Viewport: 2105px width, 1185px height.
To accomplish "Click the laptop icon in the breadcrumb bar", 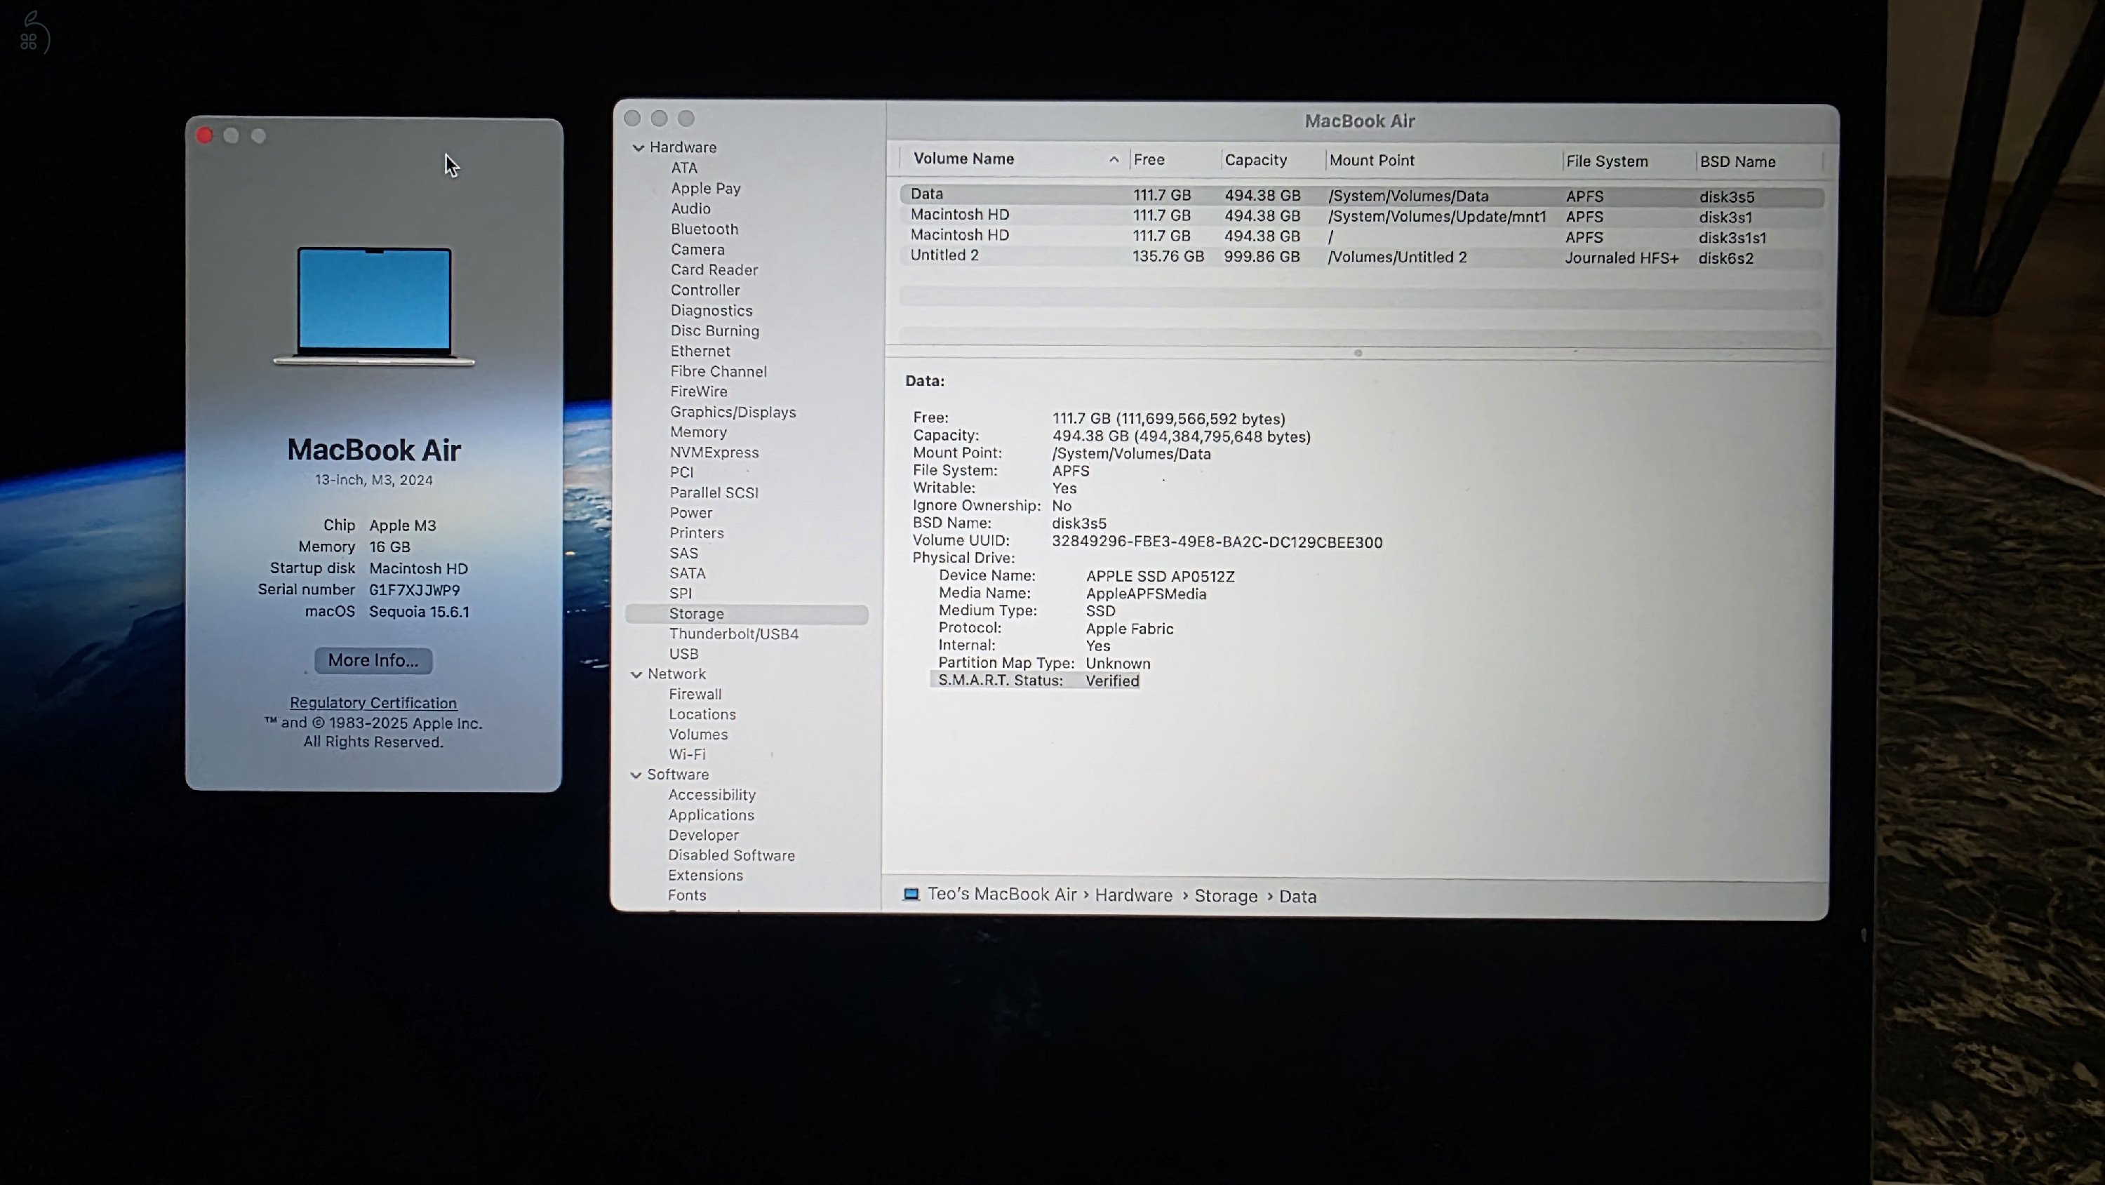I will 911,895.
